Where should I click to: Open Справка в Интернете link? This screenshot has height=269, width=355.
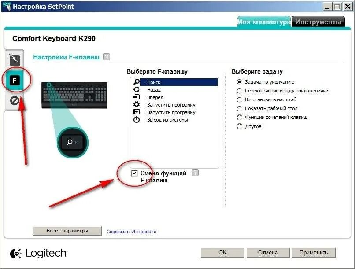click(132, 232)
